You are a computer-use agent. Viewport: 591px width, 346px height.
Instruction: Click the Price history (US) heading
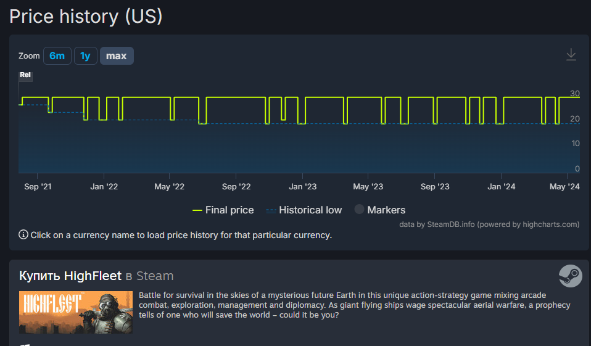(x=86, y=16)
